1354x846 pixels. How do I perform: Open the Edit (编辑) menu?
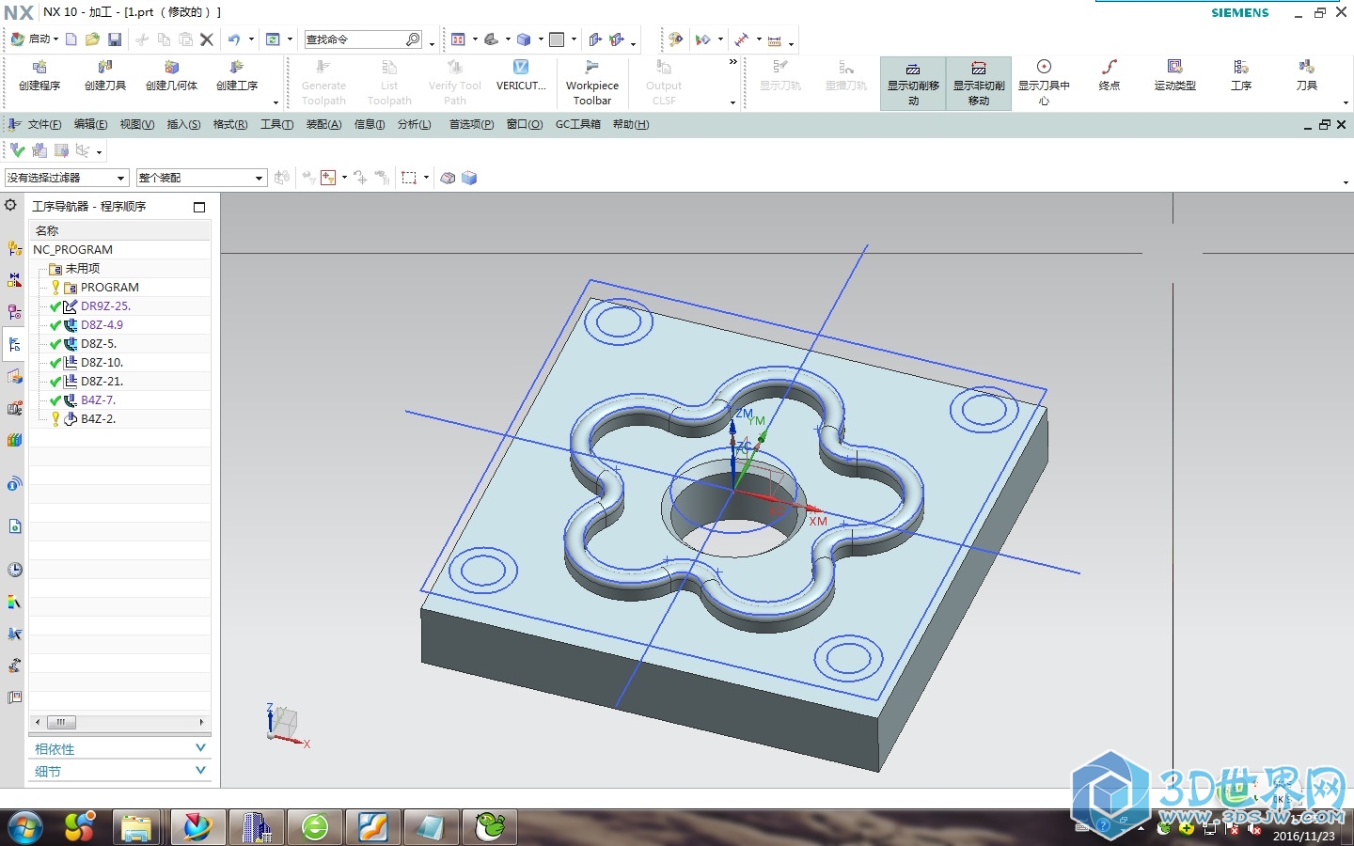90,124
